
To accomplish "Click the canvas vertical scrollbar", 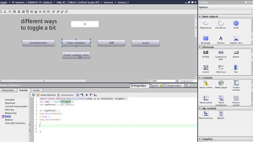I will [196, 28].
